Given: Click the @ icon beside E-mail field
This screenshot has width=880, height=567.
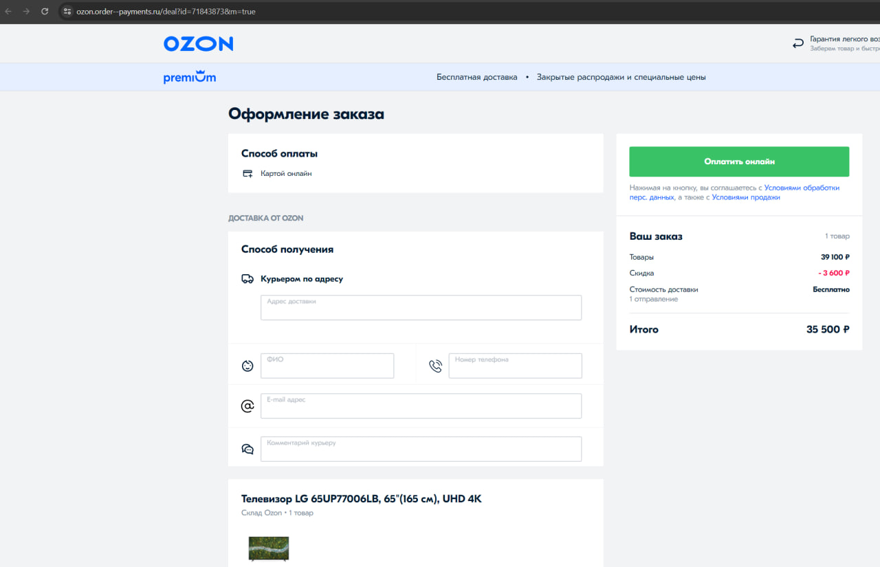Looking at the screenshot, I should point(247,406).
